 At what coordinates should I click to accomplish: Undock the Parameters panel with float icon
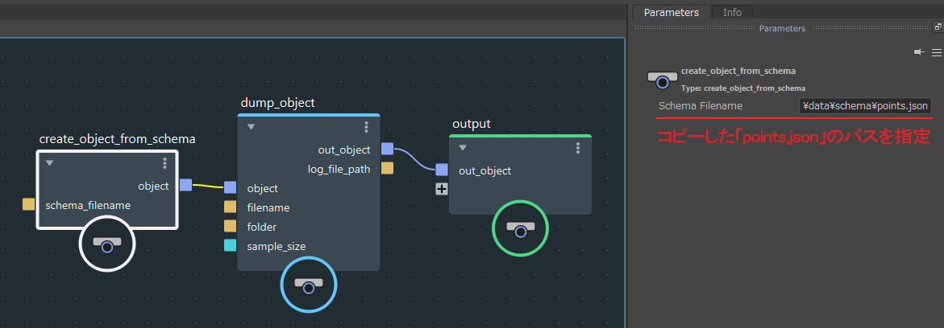(938, 27)
